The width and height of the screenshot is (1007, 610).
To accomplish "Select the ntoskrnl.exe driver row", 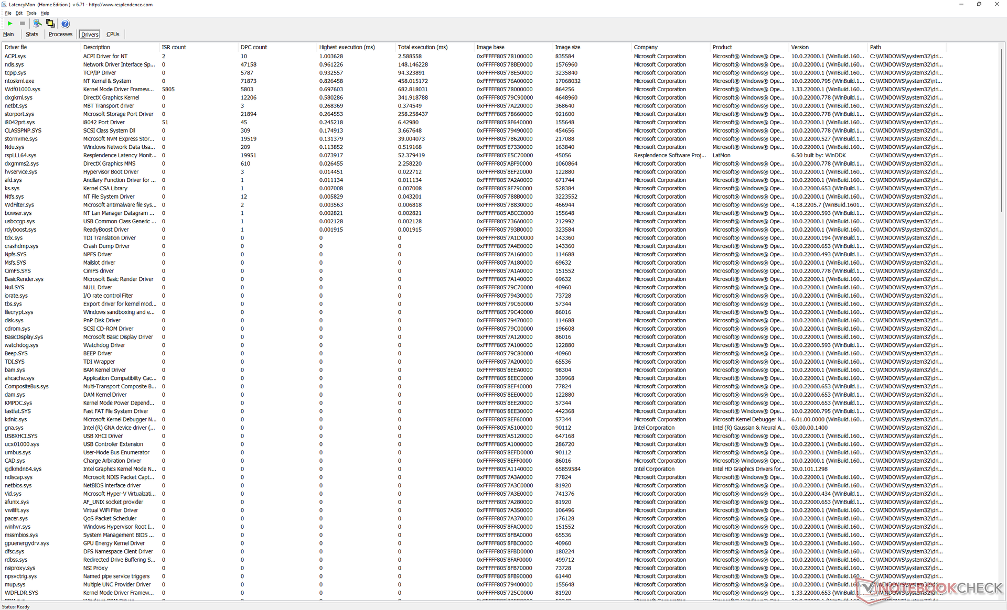I will tap(19, 81).
